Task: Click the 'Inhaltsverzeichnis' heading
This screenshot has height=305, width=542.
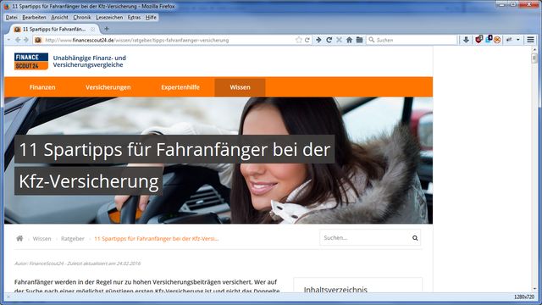Action: [335, 290]
